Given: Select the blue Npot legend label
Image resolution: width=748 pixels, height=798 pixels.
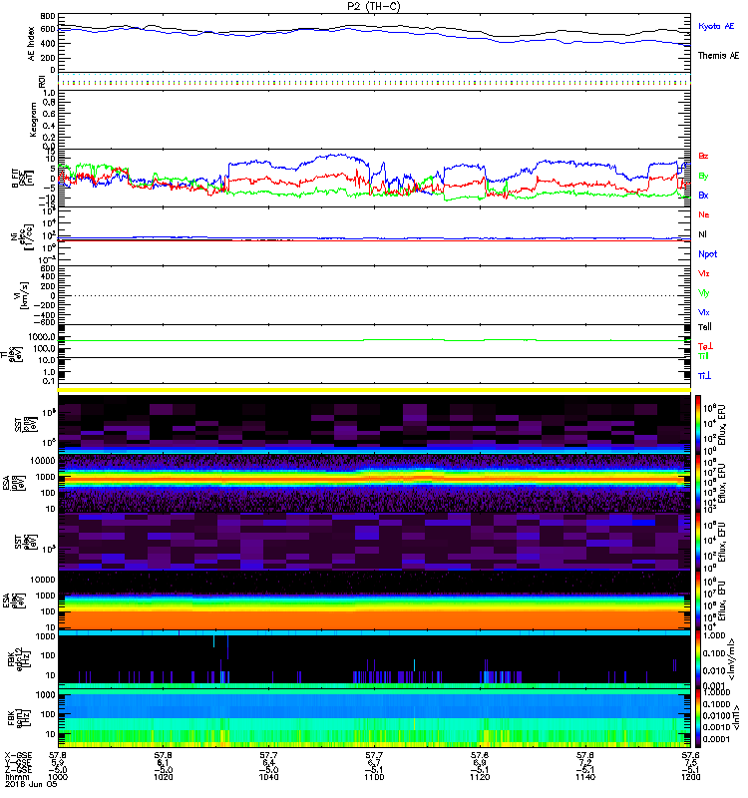Looking at the screenshot, I should click(x=707, y=253).
